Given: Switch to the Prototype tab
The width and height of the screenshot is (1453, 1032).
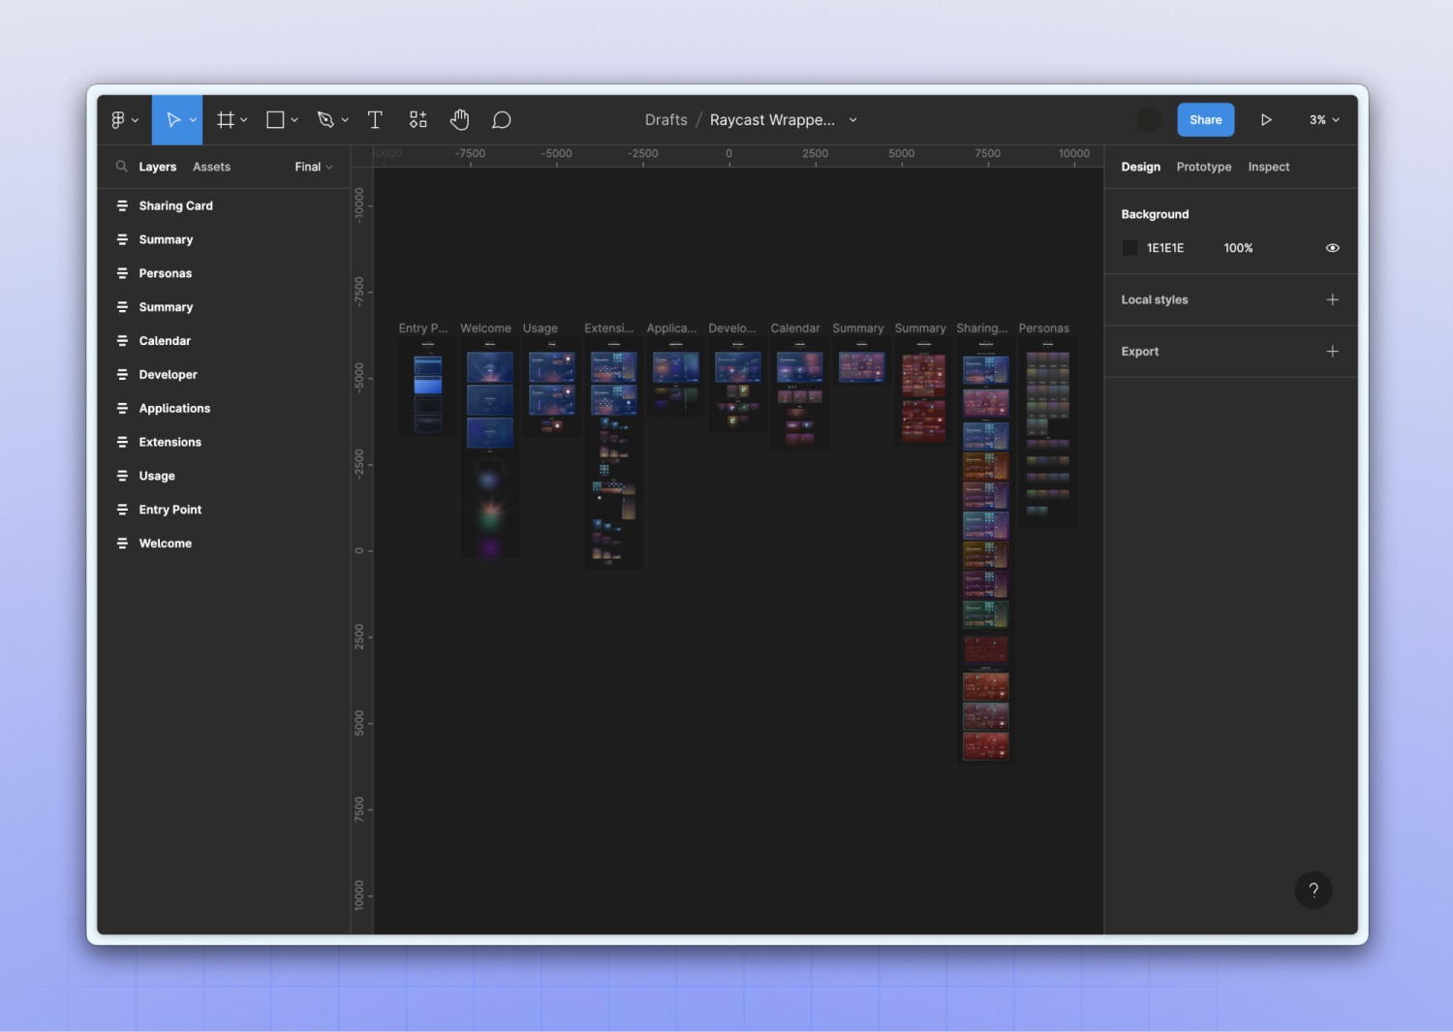Looking at the screenshot, I should click(1204, 167).
